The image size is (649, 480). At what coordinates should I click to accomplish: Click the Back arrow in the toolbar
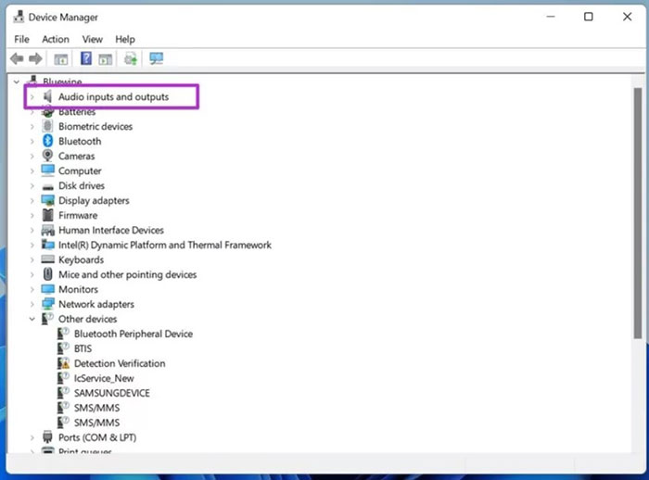17,58
